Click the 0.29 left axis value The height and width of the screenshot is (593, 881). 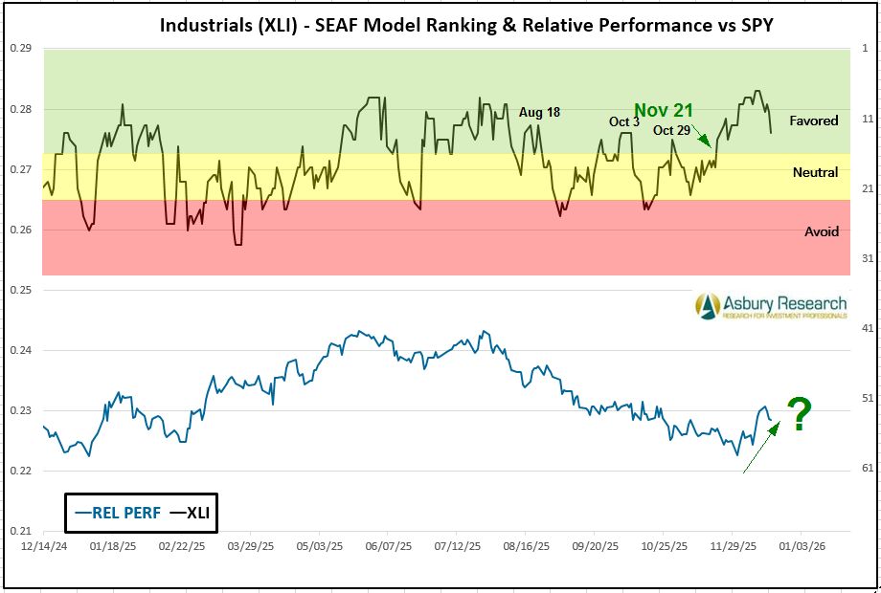coord(21,48)
